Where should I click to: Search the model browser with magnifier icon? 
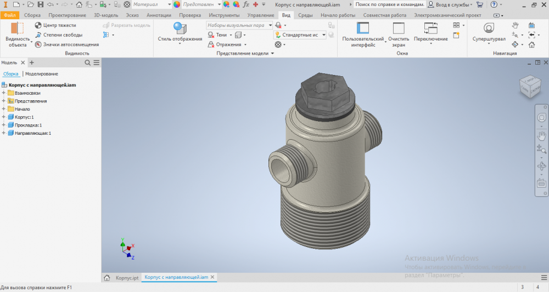[87, 63]
